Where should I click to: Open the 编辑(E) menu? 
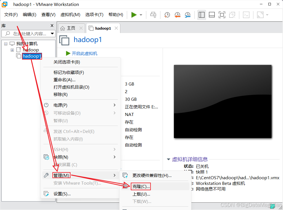29,15
